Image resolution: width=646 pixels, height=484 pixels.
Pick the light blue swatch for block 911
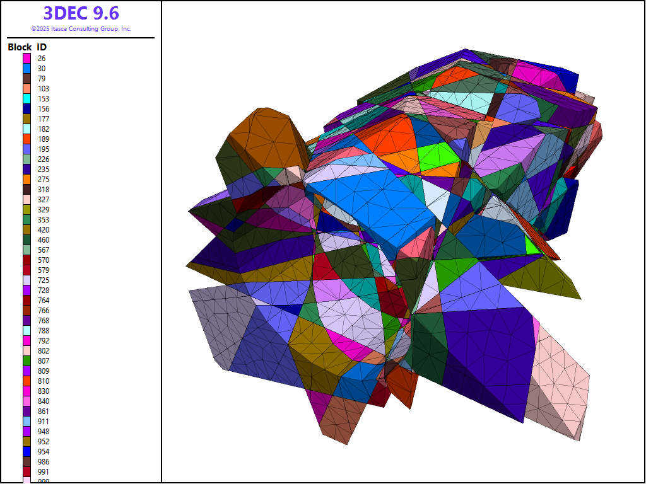(27, 422)
